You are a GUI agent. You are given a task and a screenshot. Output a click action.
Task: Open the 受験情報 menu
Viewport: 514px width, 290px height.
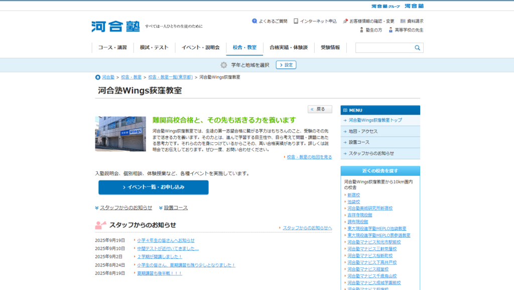330,48
